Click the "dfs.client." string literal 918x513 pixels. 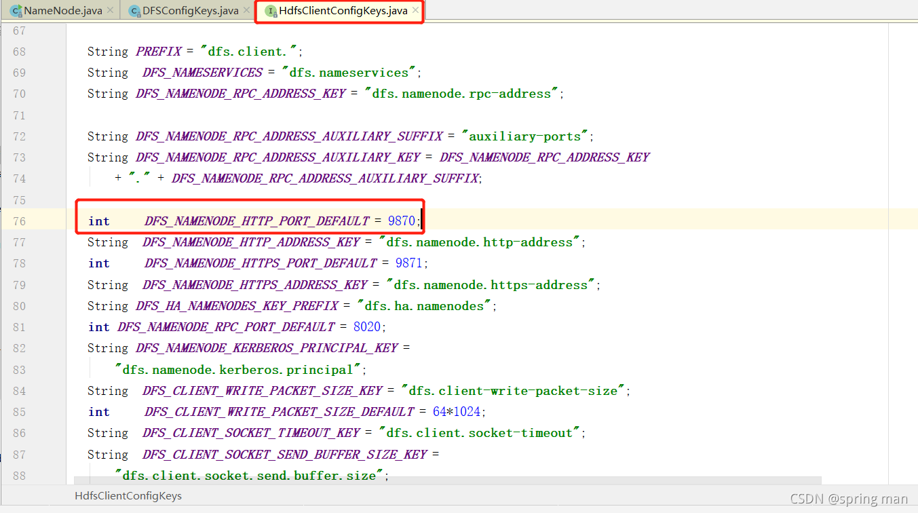click(250, 52)
